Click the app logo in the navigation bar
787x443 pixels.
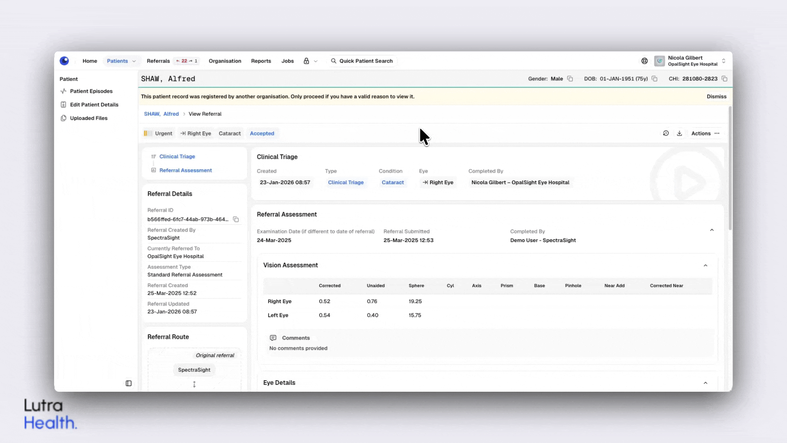coord(64,61)
